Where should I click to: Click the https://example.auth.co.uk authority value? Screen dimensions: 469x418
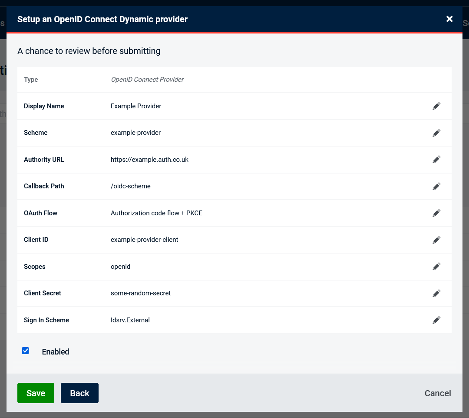pos(149,160)
